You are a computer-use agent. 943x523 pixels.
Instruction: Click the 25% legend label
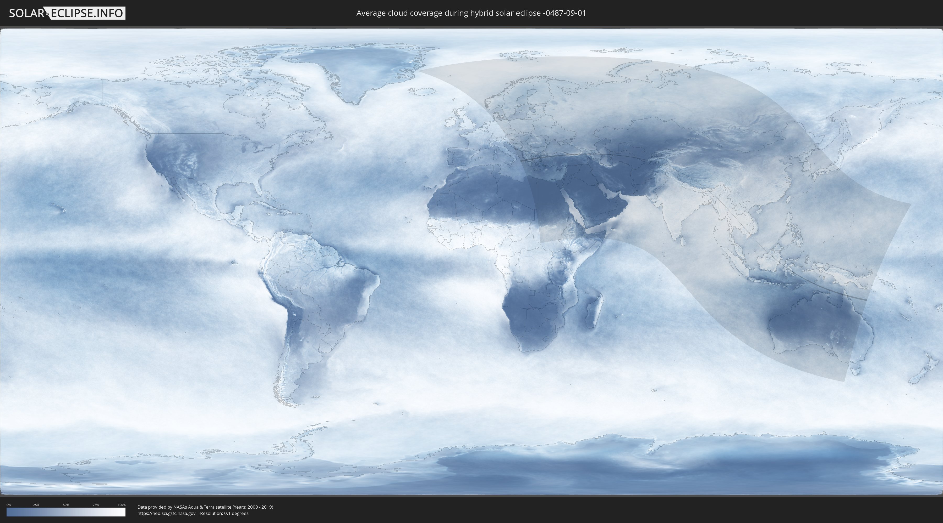pos(36,505)
